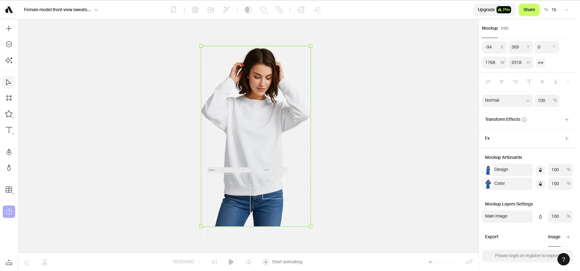Click Transform Effects info icon
The height and width of the screenshot is (271, 580).
[x=524, y=120]
